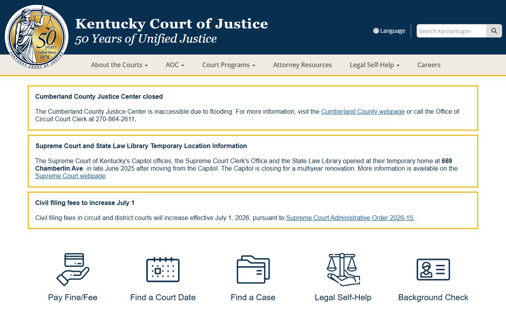Screen dimensions: 506x316
Task: Follow the Supreme Court webpage link
Action: [70, 176]
